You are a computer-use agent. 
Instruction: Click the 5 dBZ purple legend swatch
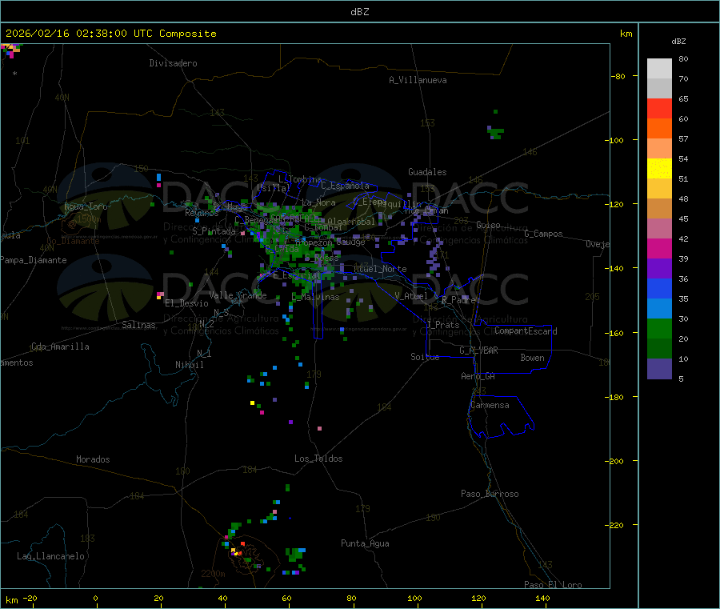pyautogui.click(x=659, y=369)
